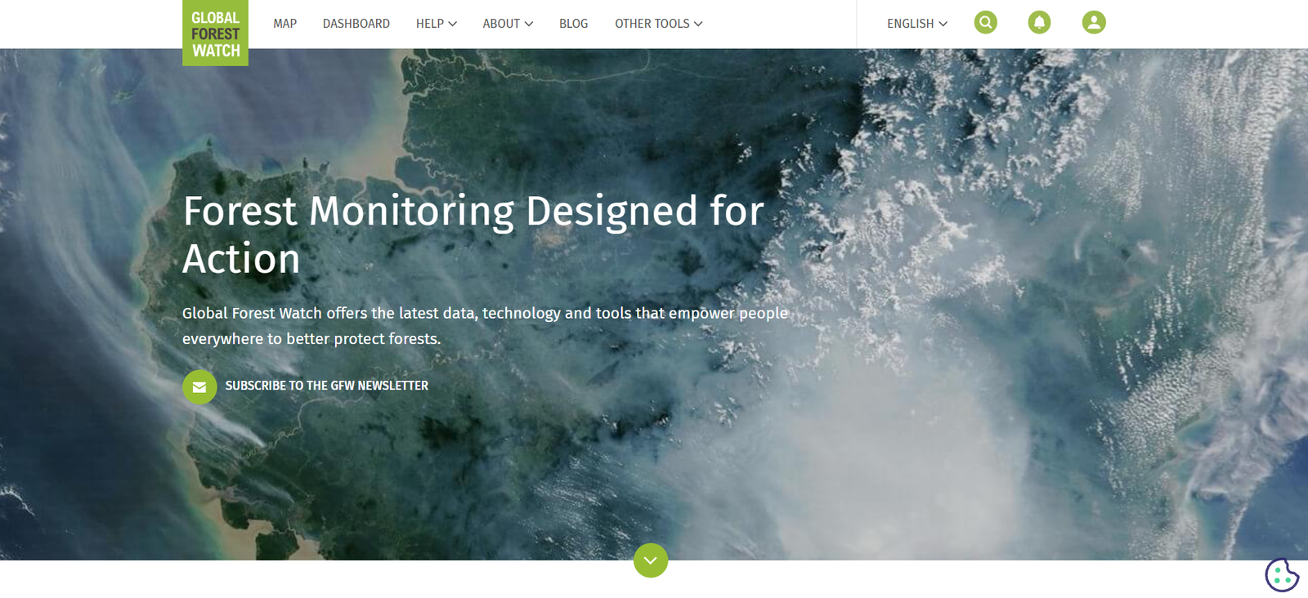Navigate to the Blog page
The height and width of the screenshot is (598, 1308).
click(573, 24)
